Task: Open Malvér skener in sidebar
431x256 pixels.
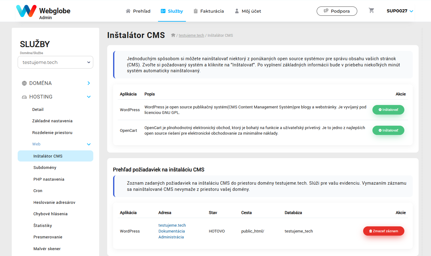Action: 47,249
